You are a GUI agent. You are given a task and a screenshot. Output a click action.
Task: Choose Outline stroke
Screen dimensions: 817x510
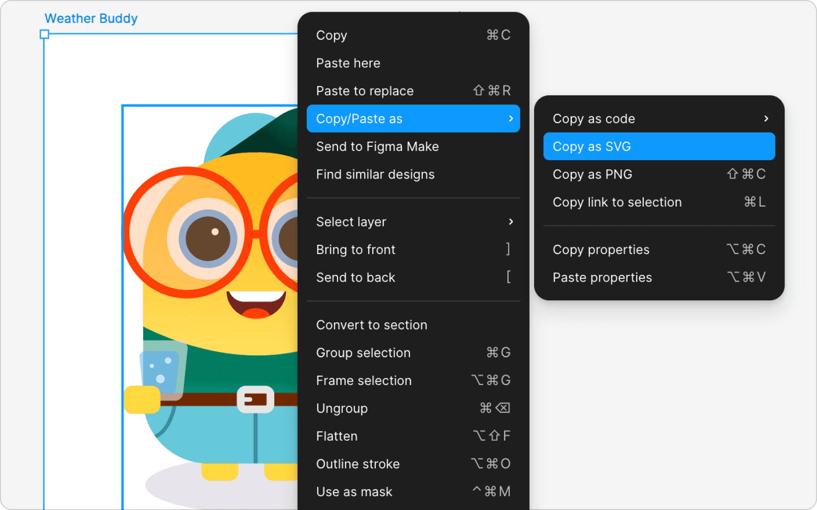pos(413,464)
